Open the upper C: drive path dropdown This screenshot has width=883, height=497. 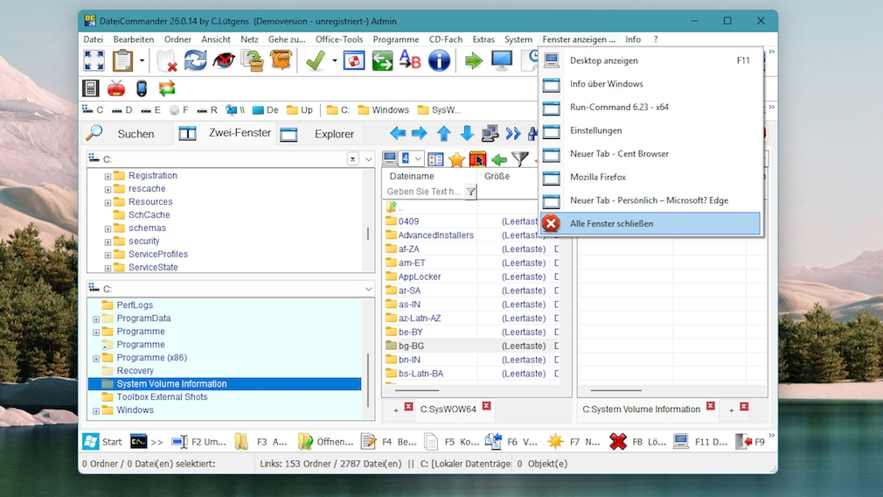tap(368, 159)
